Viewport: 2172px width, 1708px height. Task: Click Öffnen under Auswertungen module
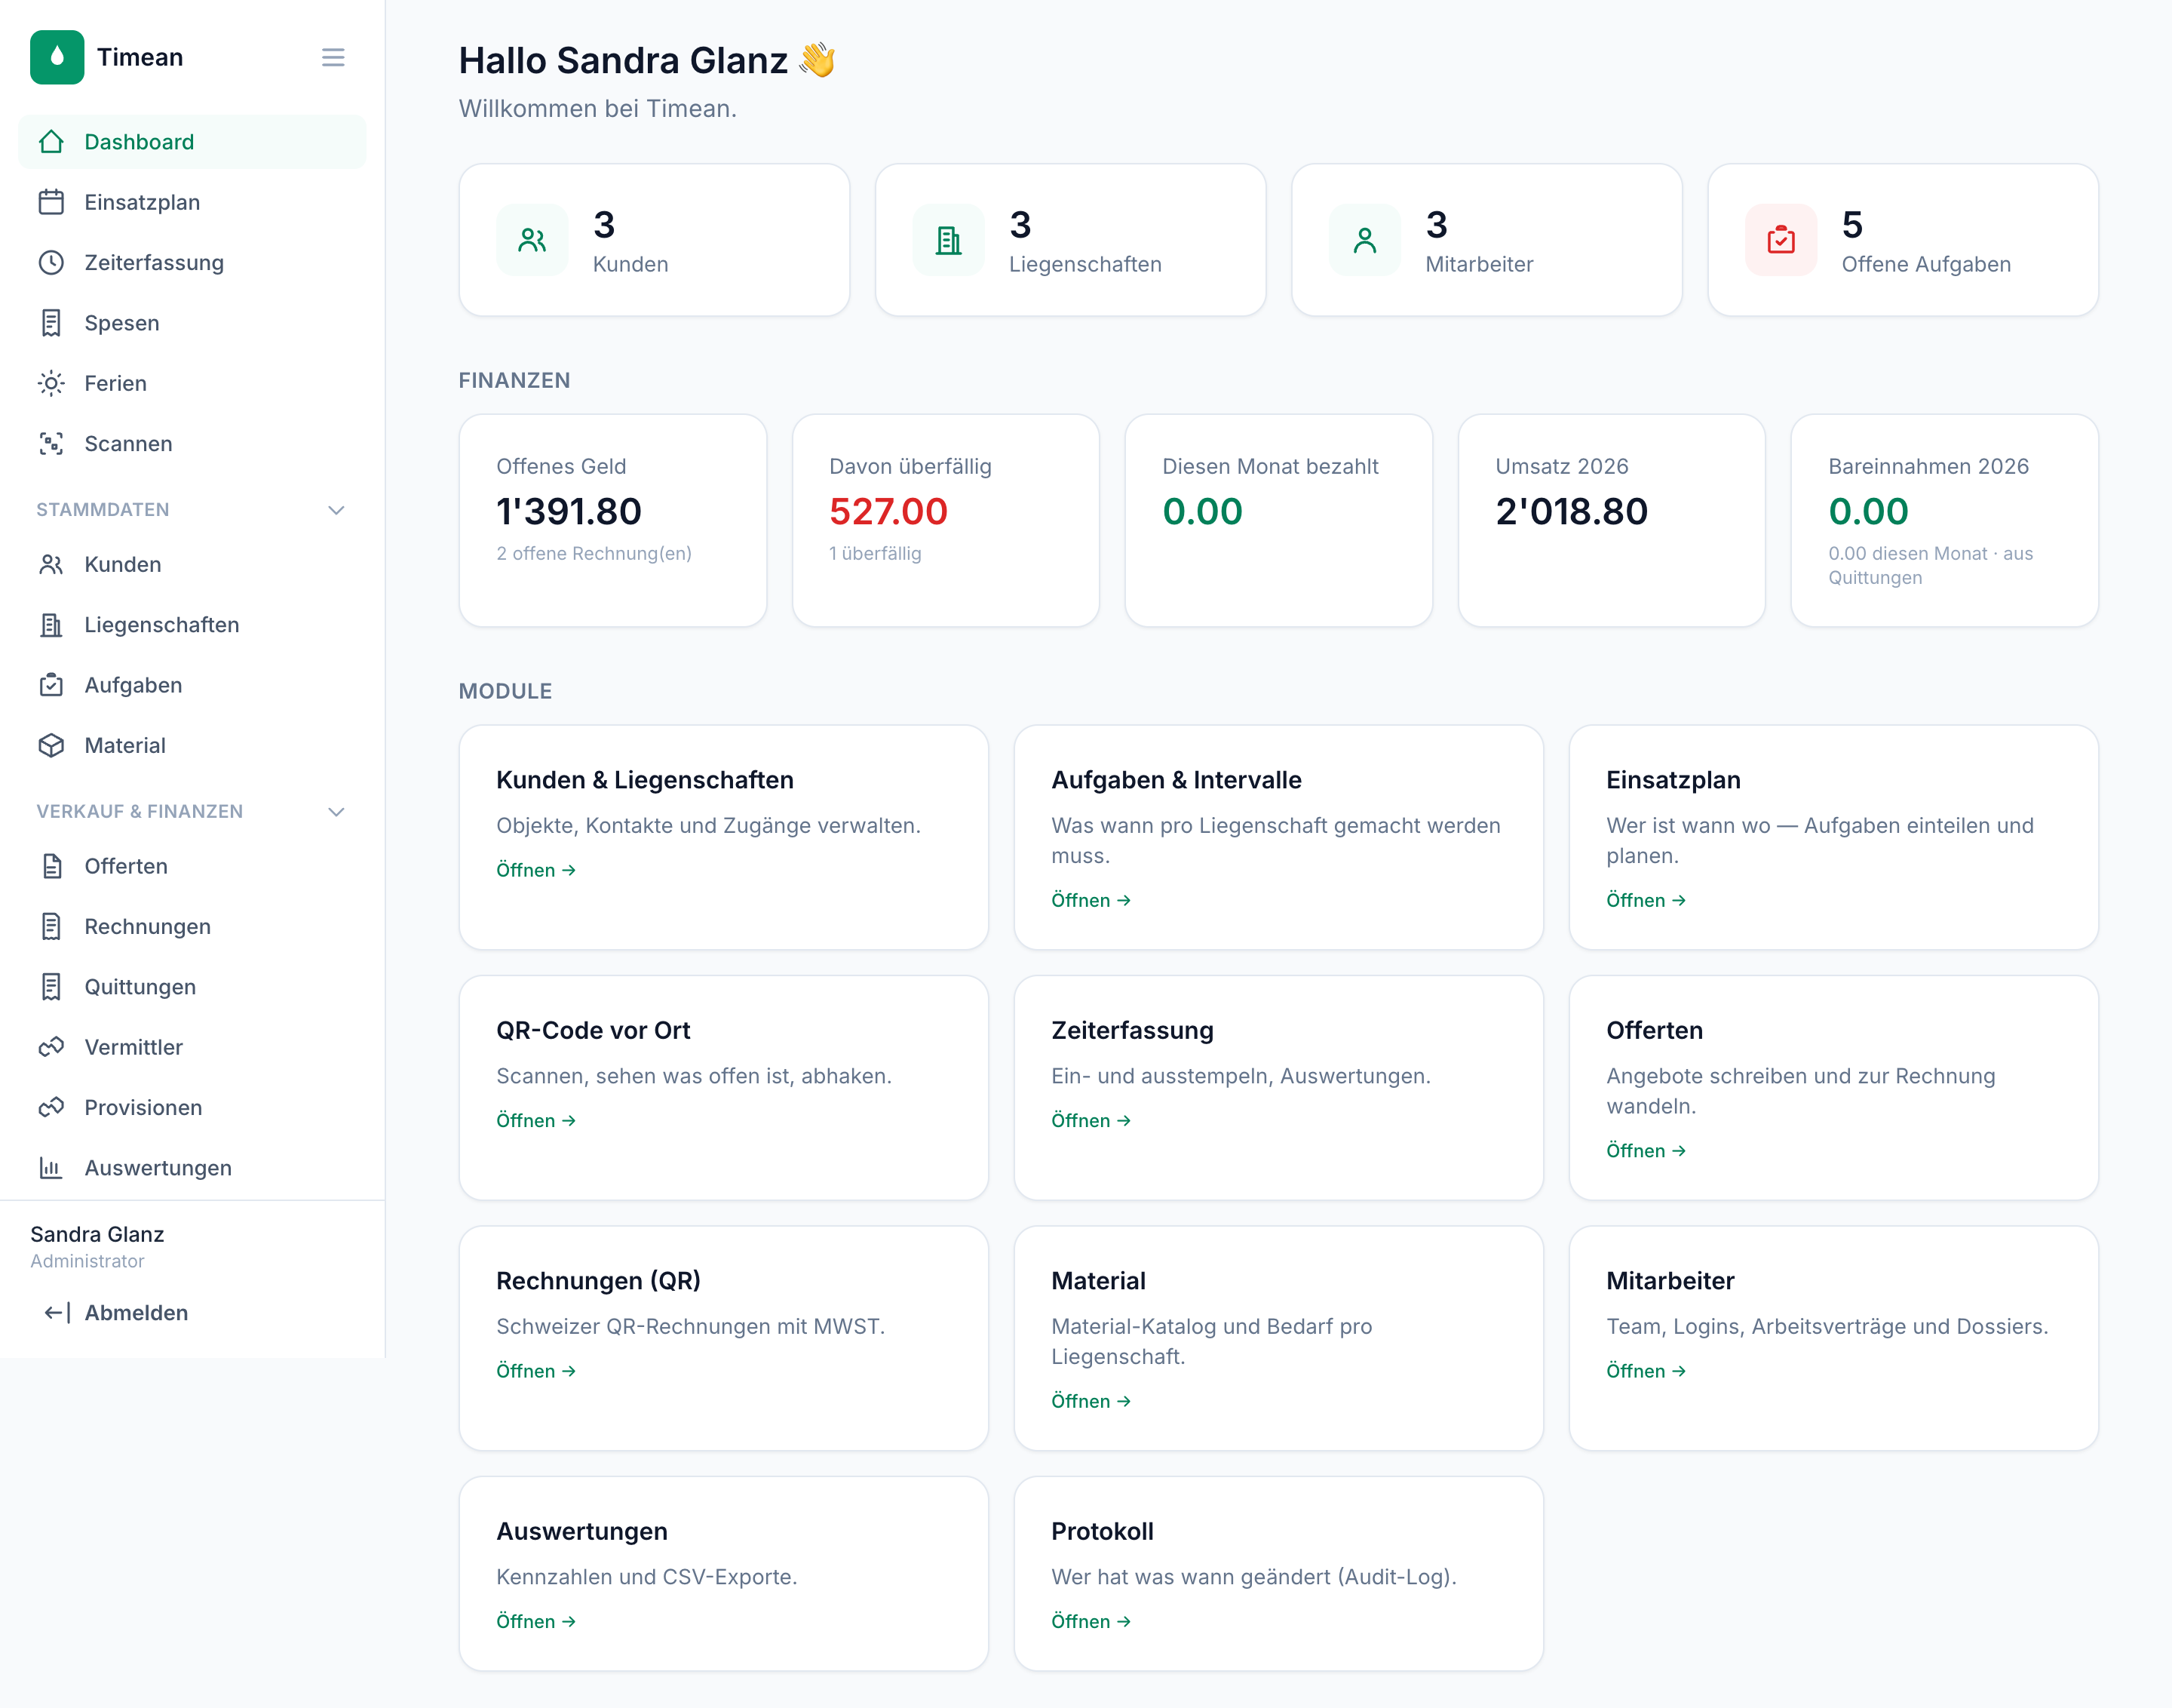click(535, 1621)
